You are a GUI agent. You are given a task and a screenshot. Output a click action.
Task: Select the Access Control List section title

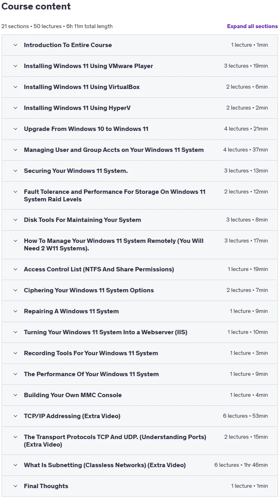99,269
